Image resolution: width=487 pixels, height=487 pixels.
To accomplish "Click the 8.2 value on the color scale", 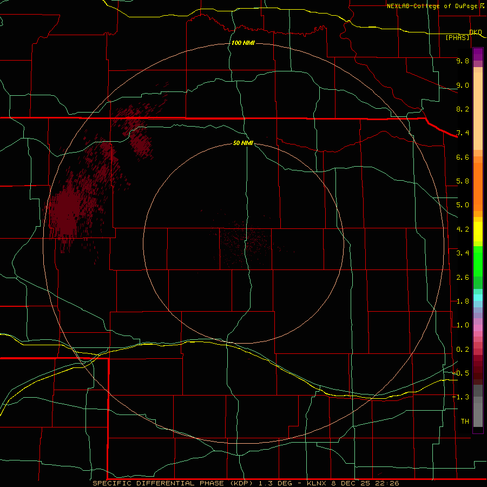I will click(463, 109).
